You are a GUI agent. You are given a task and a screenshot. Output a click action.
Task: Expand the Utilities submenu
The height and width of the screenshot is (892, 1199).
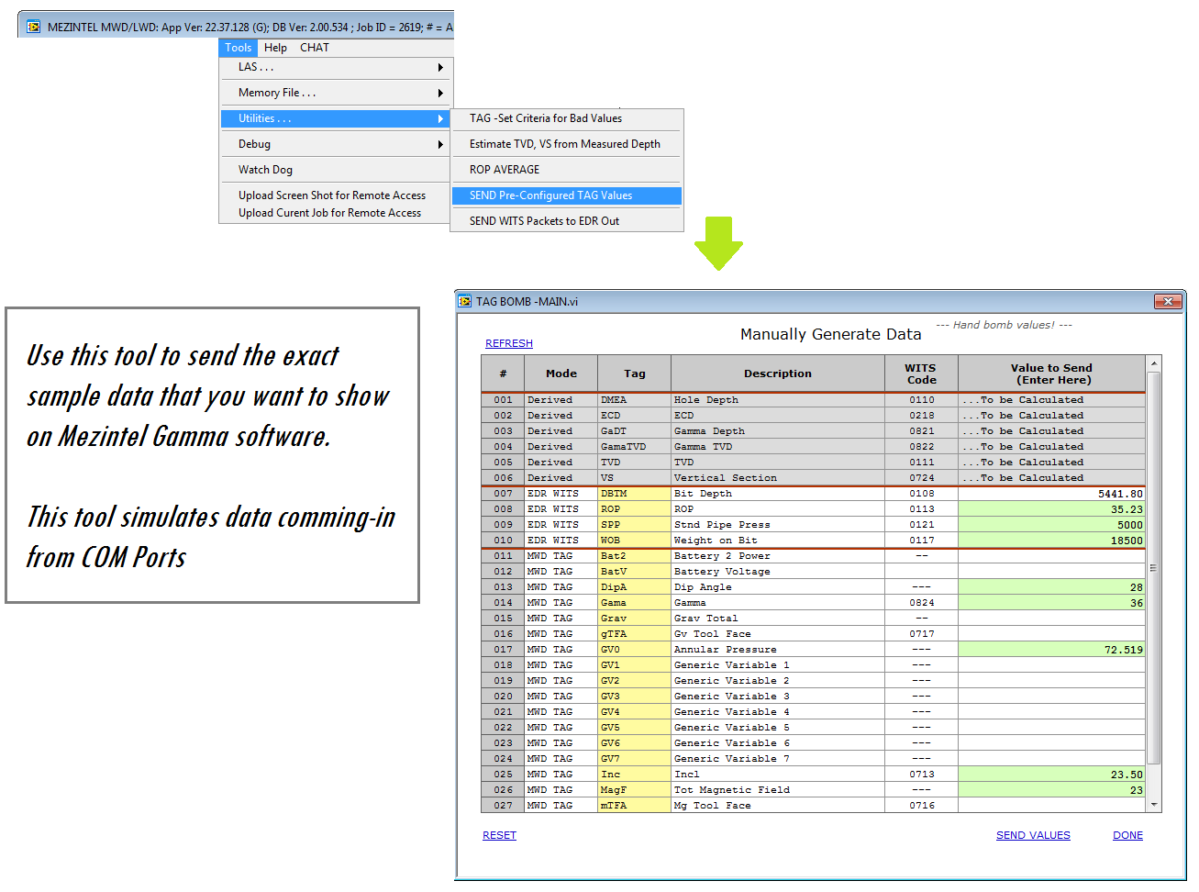pos(336,118)
